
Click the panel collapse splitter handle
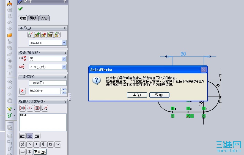[70, 96]
